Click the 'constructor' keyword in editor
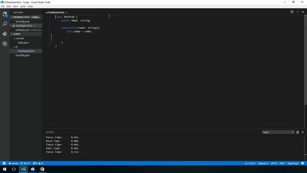Screen dimensions: 307x173 tap(69, 28)
